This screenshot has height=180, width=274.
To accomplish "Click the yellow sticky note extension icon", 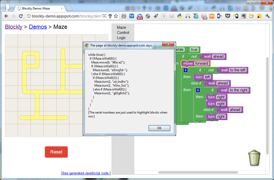I will click(x=260, y=16).
